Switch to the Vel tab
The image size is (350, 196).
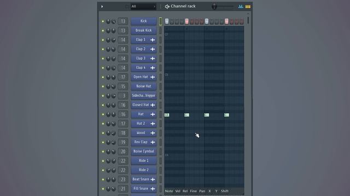click(178, 191)
